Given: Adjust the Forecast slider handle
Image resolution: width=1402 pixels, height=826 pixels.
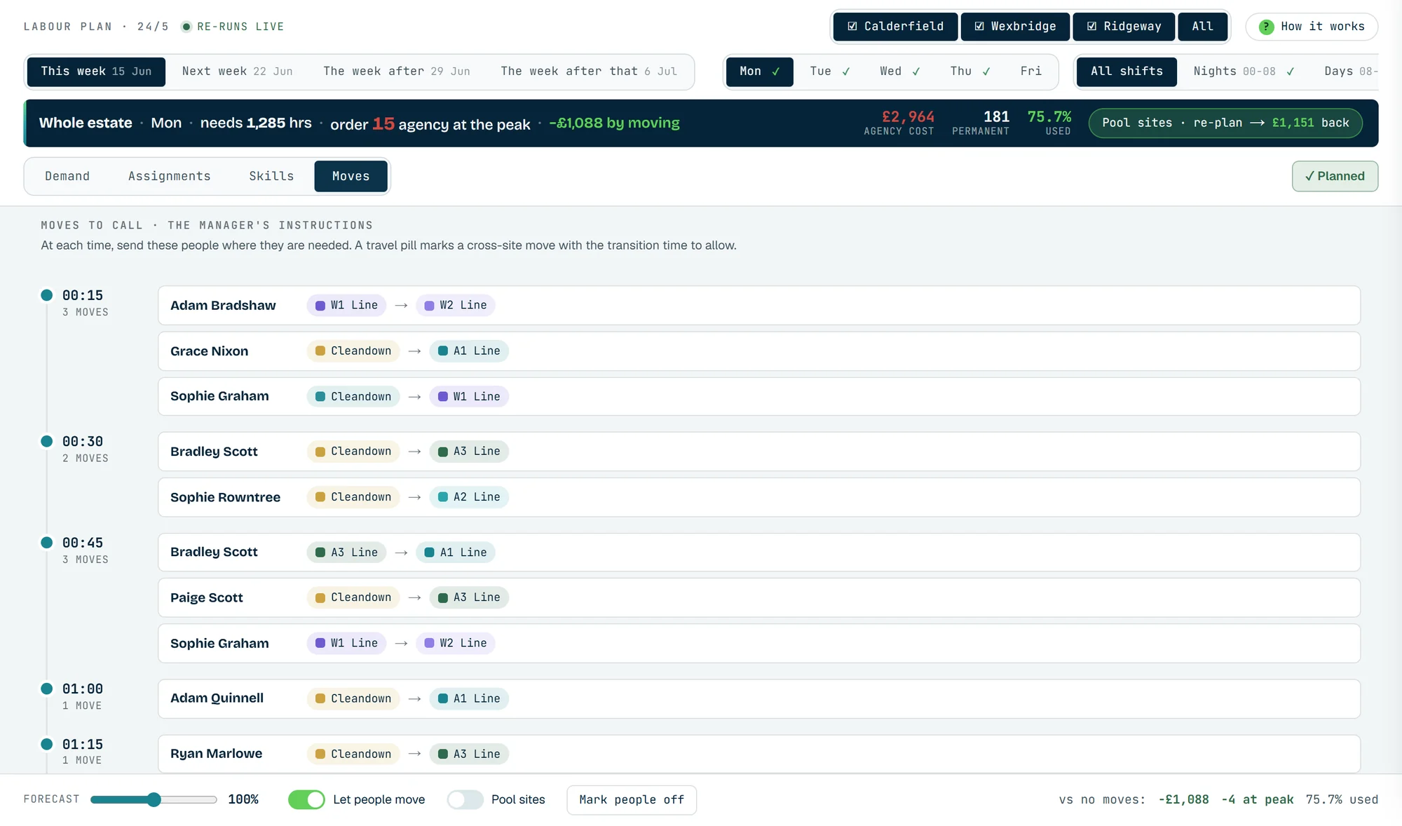Looking at the screenshot, I should [154, 799].
